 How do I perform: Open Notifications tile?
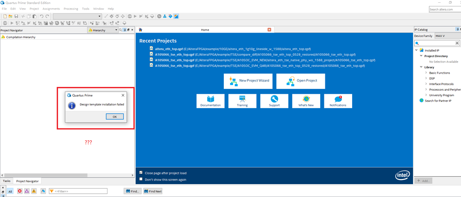pos(338,101)
